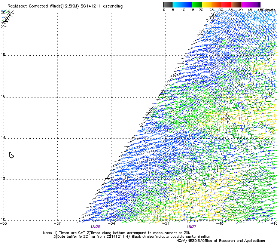Click the Barbados island outline
277x243 pixels.
tap(11, 155)
